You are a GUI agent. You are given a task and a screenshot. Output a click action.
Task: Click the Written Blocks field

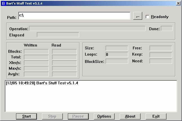tap(36, 52)
